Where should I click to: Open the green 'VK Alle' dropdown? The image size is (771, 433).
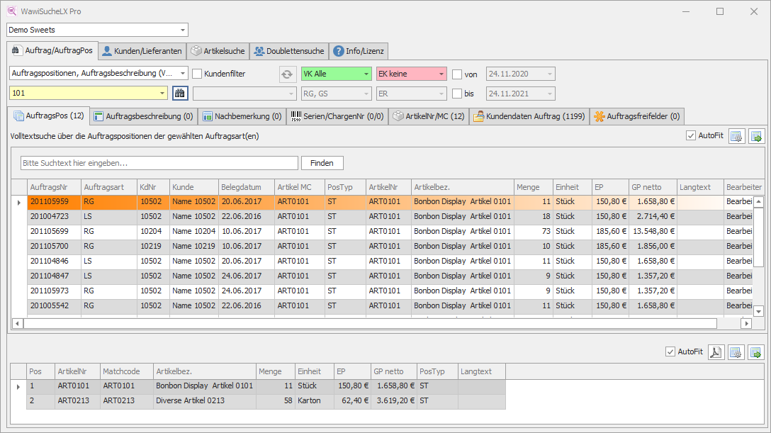pos(366,74)
